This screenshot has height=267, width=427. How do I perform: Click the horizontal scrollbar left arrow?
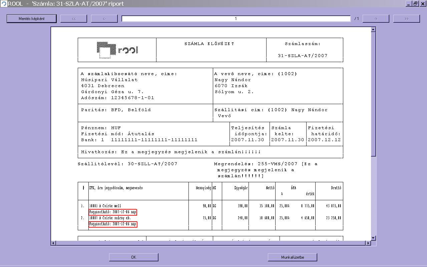coord(53,243)
